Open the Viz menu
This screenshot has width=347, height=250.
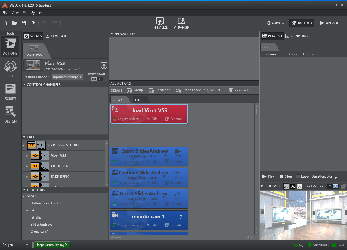pos(25,13)
